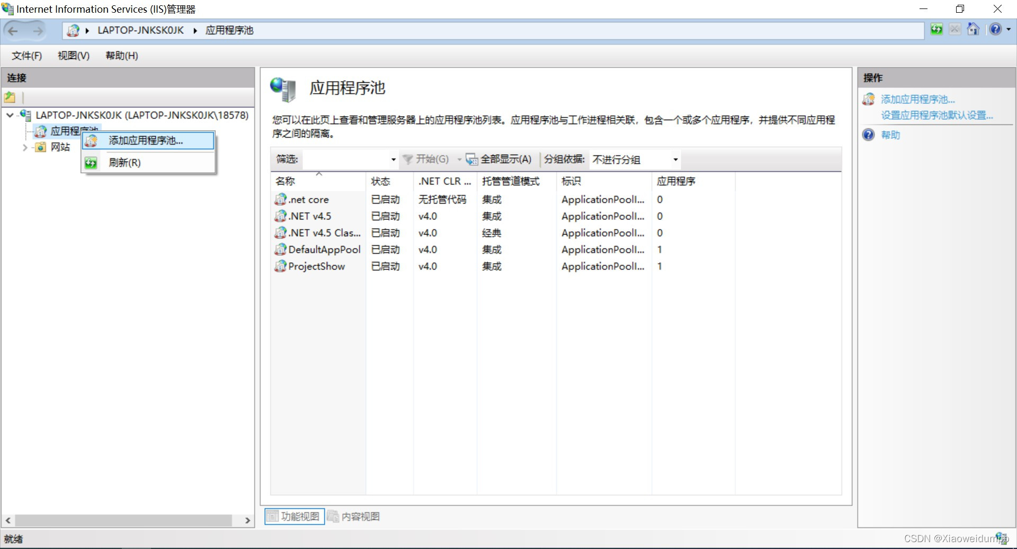
Task: Click the ProjectShow pool icon
Action: click(x=280, y=266)
